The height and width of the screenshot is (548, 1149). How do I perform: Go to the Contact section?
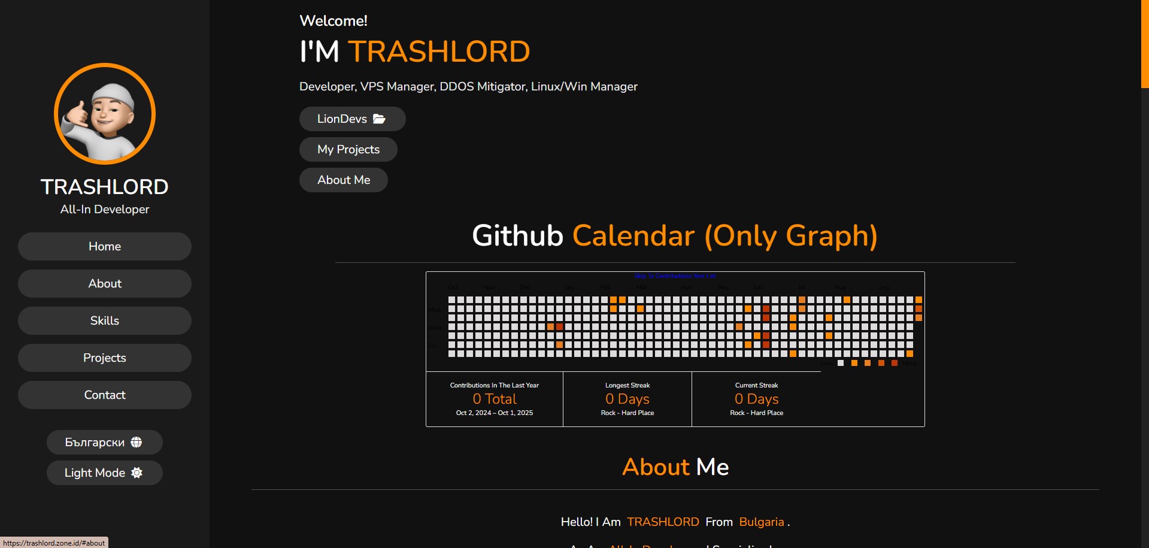click(x=104, y=395)
